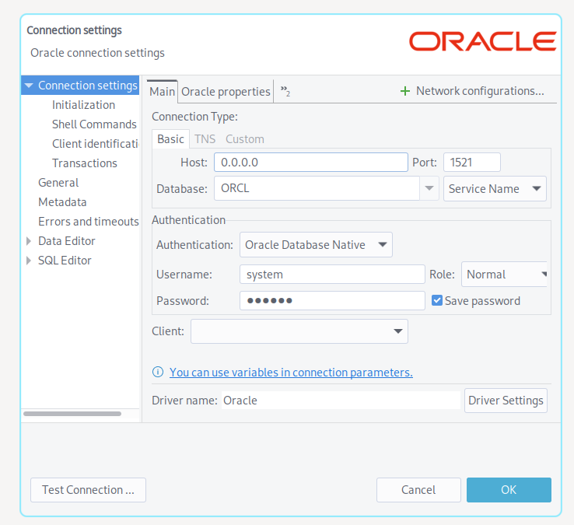Open Driver Settings
This screenshot has width=574, height=525.
point(506,401)
